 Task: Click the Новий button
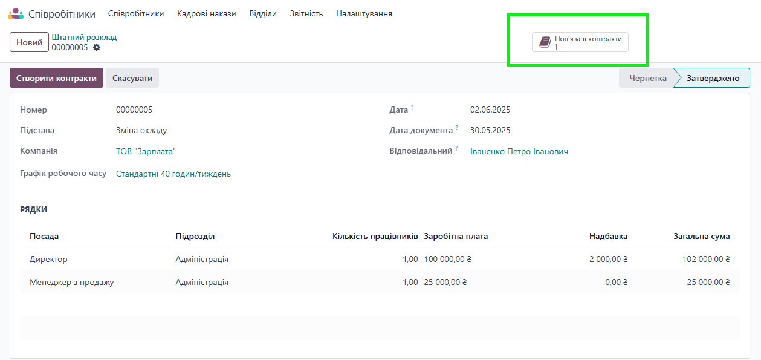[x=29, y=42]
